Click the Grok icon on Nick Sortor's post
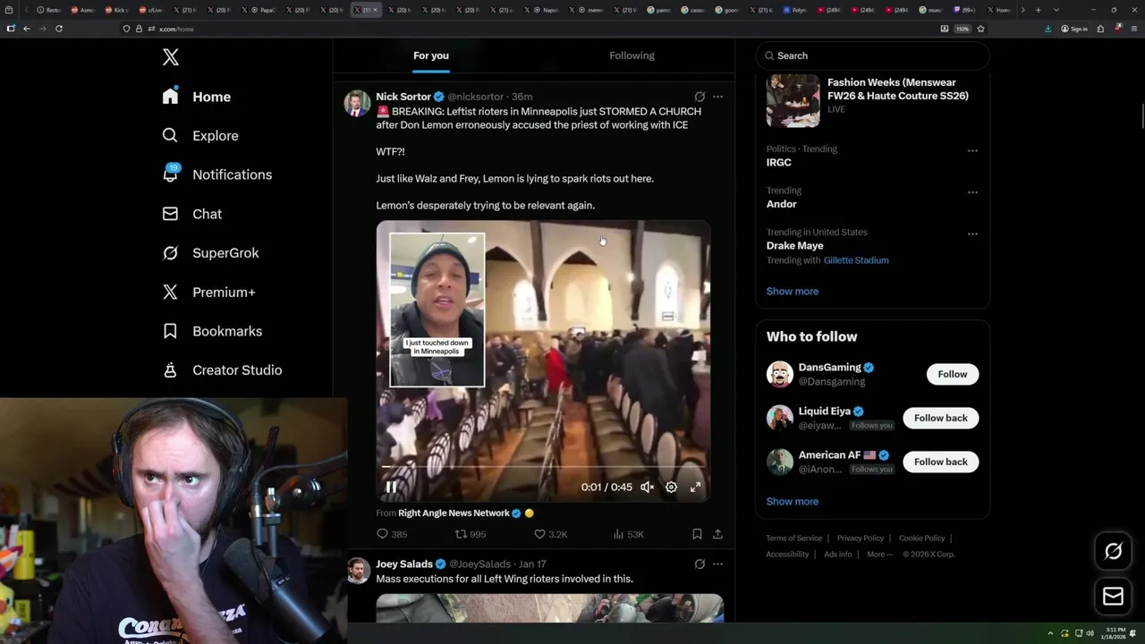Image resolution: width=1145 pixels, height=644 pixels. pyautogui.click(x=700, y=97)
